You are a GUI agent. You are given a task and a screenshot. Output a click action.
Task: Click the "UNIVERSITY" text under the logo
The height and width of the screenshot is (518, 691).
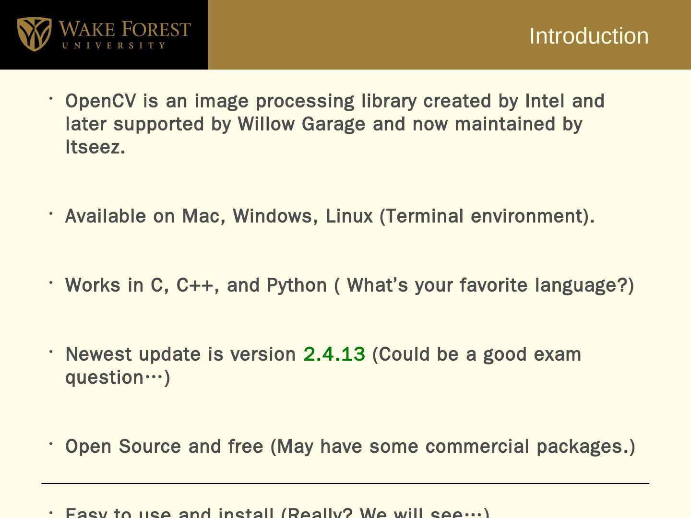[114, 46]
